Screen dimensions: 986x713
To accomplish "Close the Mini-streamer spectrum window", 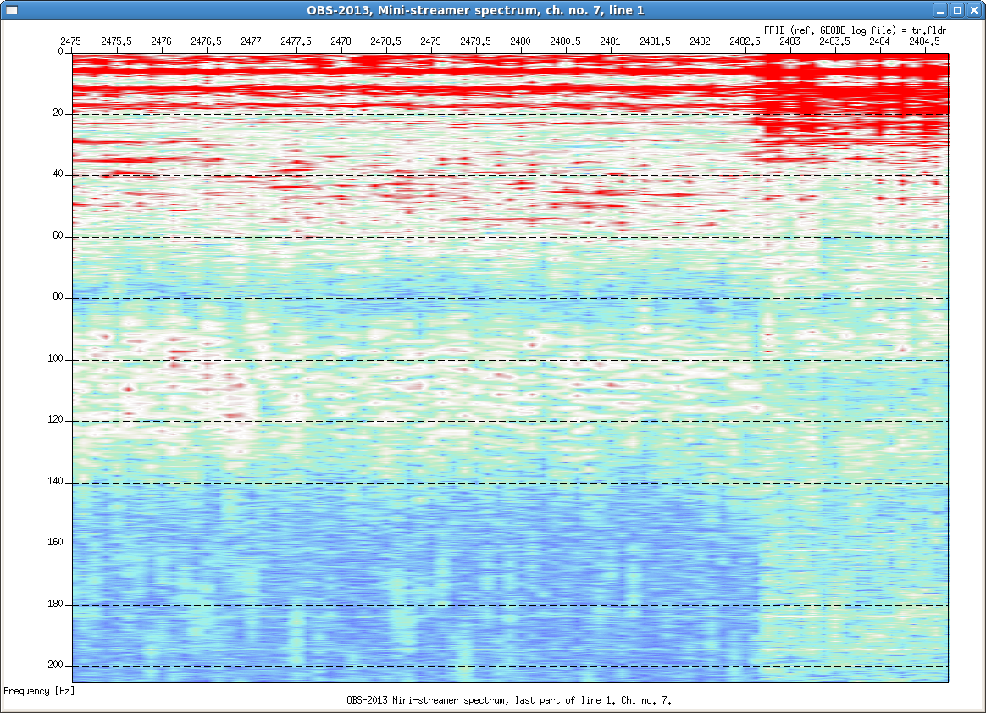I will click(973, 10).
